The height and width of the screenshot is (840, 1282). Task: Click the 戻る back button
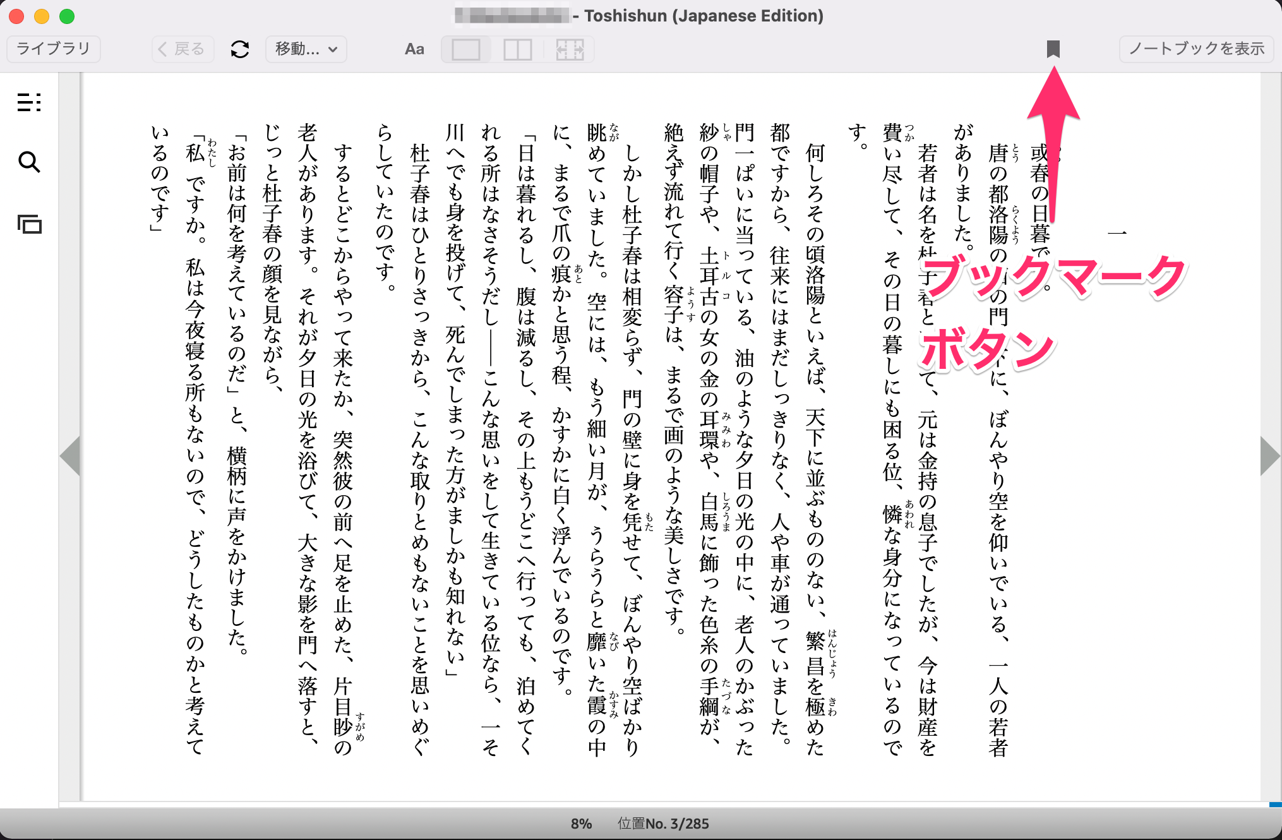tap(182, 49)
